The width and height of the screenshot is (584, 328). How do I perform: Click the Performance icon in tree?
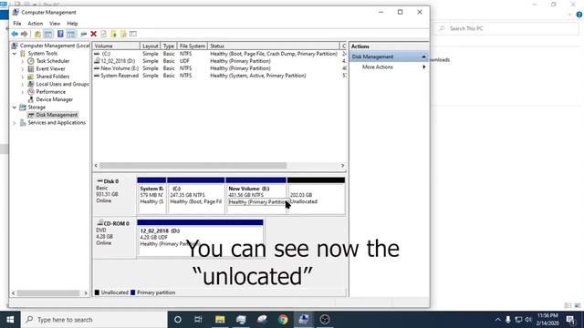[x=31, y=91]
